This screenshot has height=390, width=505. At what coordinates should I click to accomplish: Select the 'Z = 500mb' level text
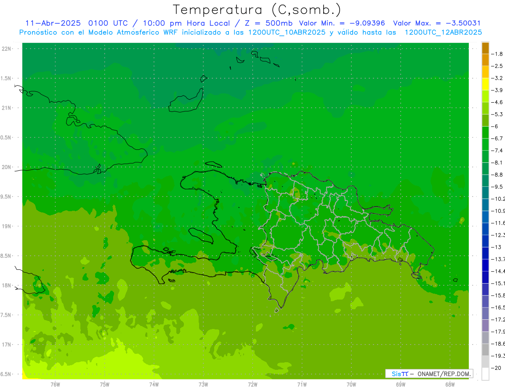(268, 23)
